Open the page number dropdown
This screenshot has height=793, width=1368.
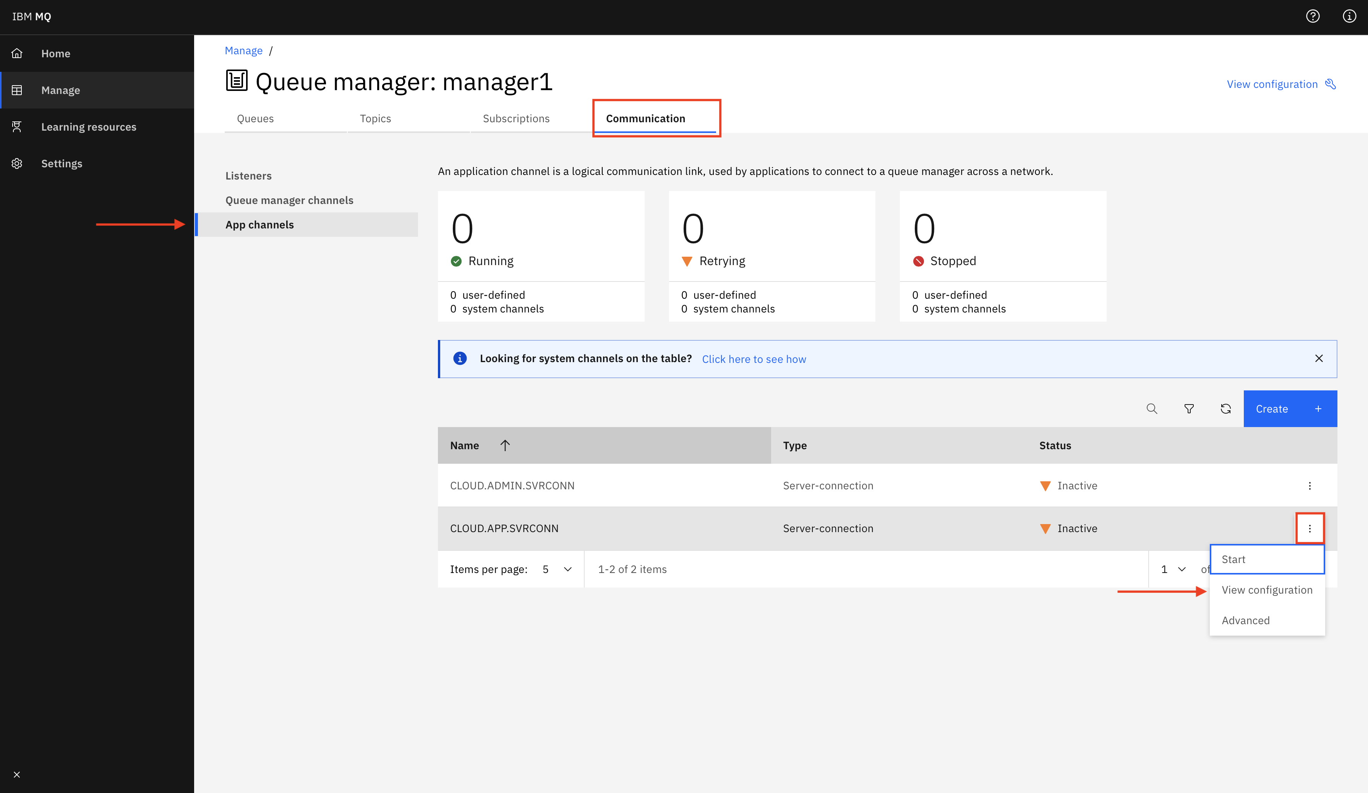click(1173, 570)
